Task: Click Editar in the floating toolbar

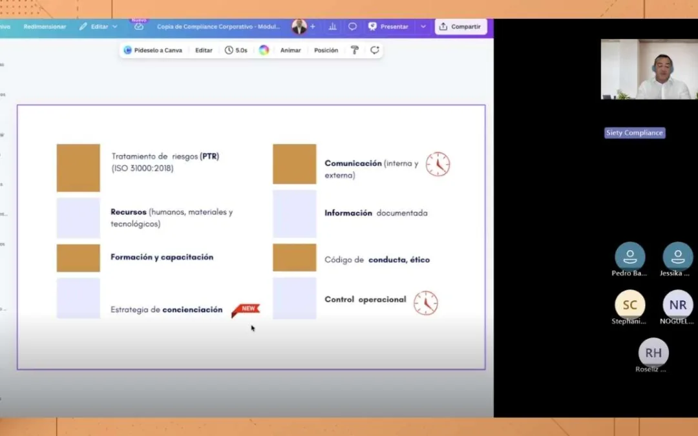Action: 204,50
